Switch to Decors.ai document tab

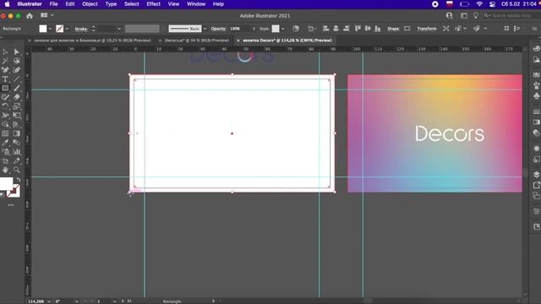[197, 41]
